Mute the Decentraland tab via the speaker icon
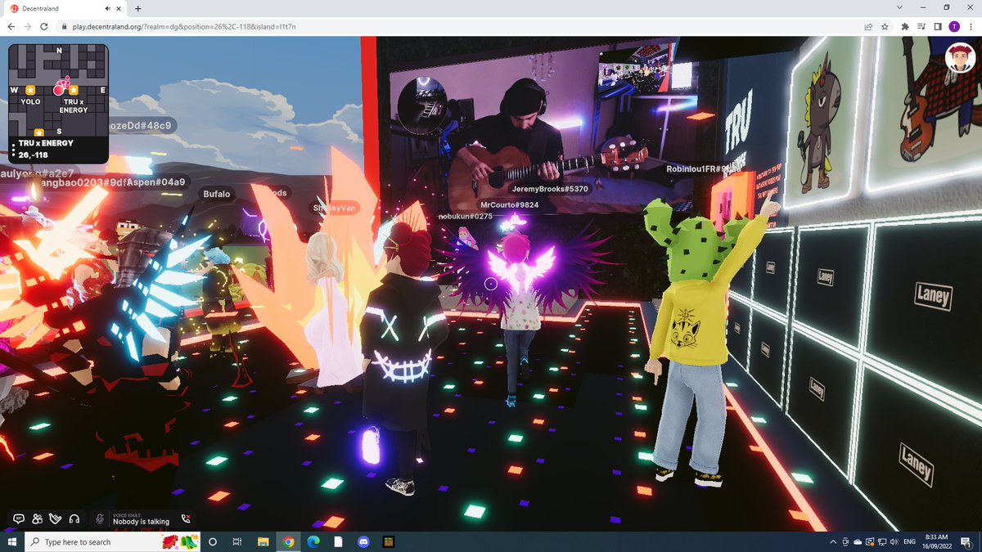Screen dimensions: 982x552 109,8
